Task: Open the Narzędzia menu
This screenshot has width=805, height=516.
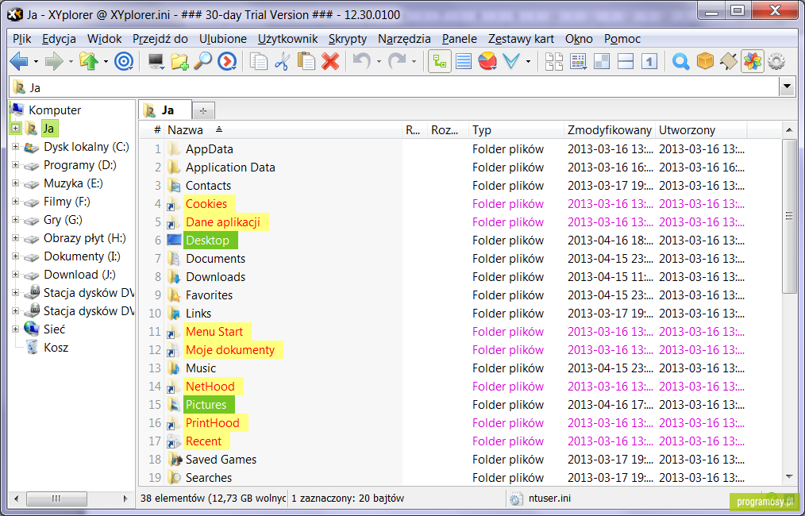Action: point(404,39)
